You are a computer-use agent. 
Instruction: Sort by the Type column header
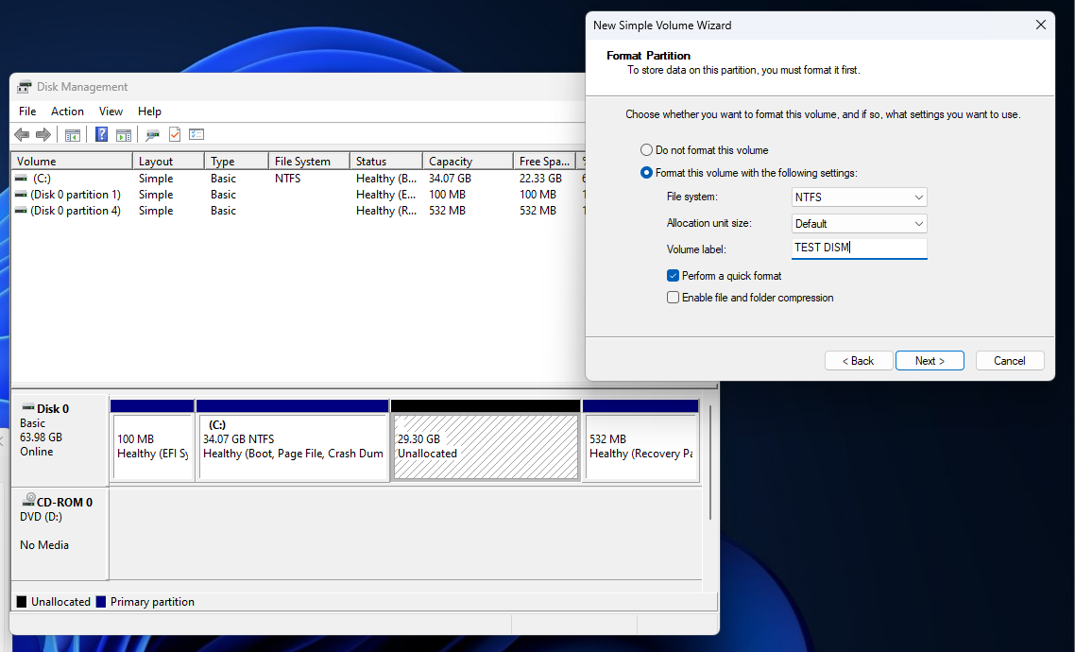[x=236, y=162]
